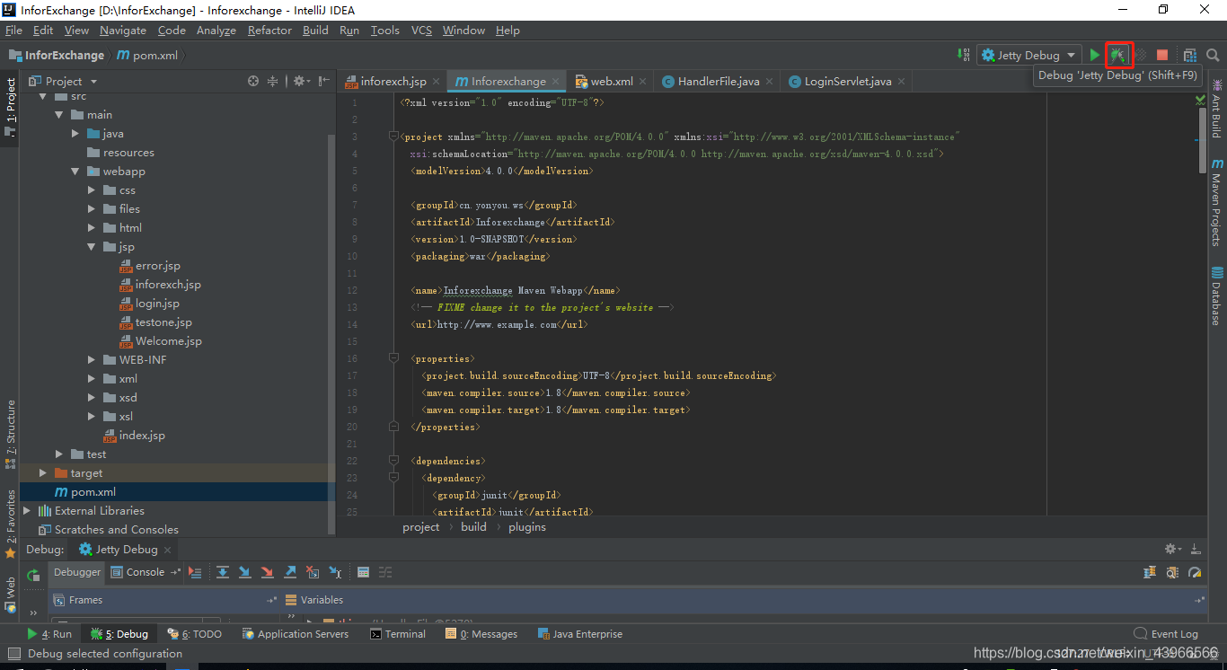Screen dimensions: 1227x670
Task: Toggle the Database side panel
Action: (1217, 296)
